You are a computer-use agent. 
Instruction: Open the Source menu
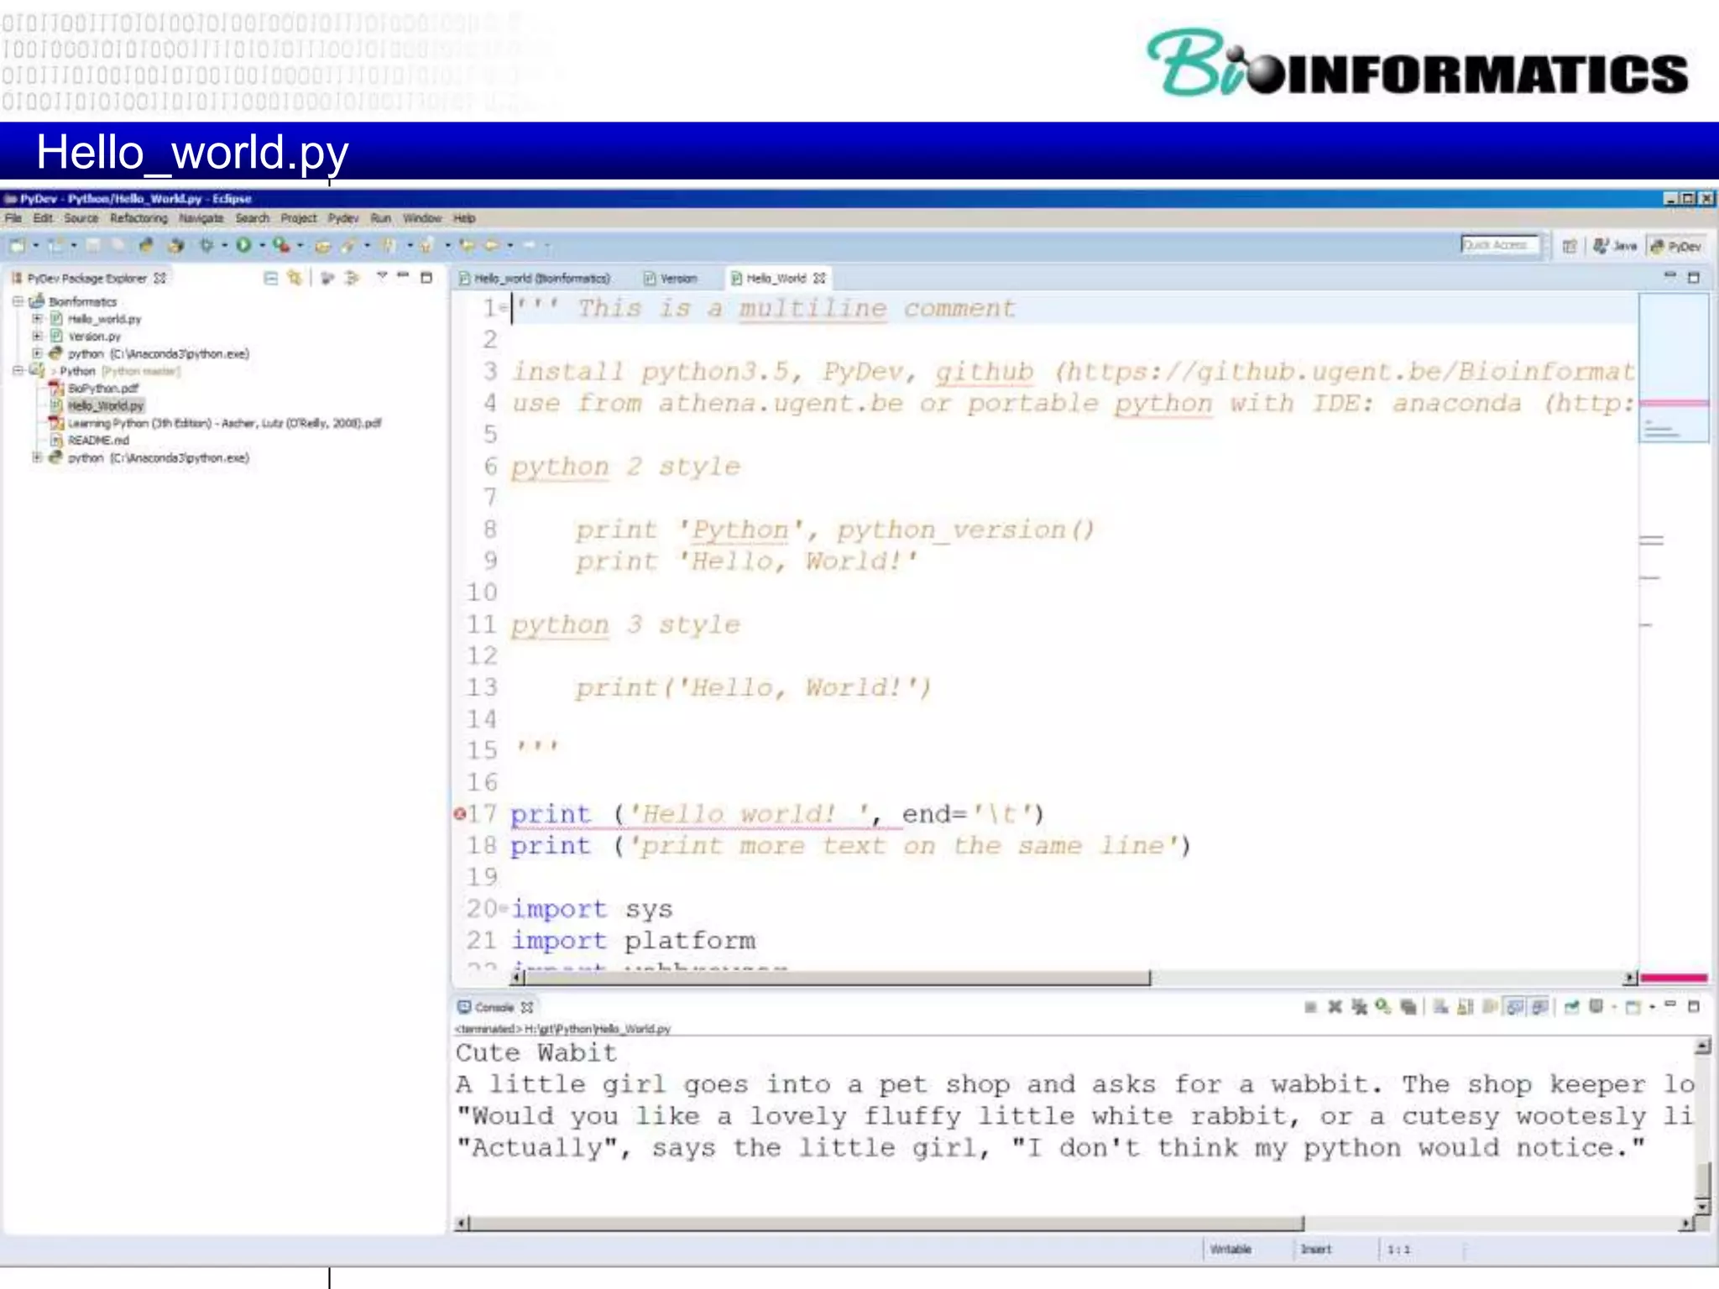pyautogui.click(x=81, y=218)
